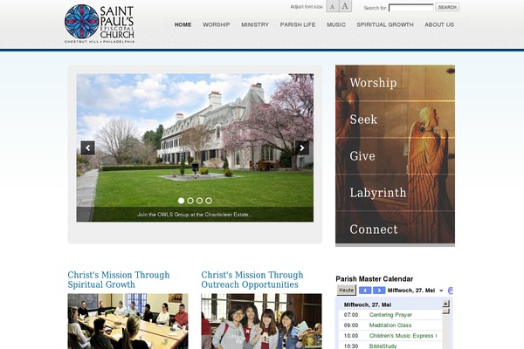Open the Meditation Class event
The width and height of the screenshot is (524, 349).
pyautogui.click(x=390, y=325)
